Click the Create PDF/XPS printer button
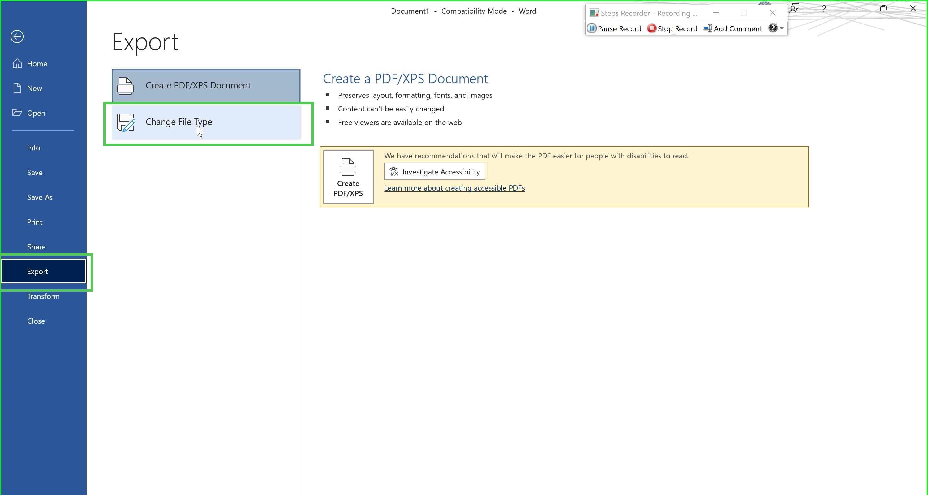This screenshot has width=928, height=495. (348, 177)
